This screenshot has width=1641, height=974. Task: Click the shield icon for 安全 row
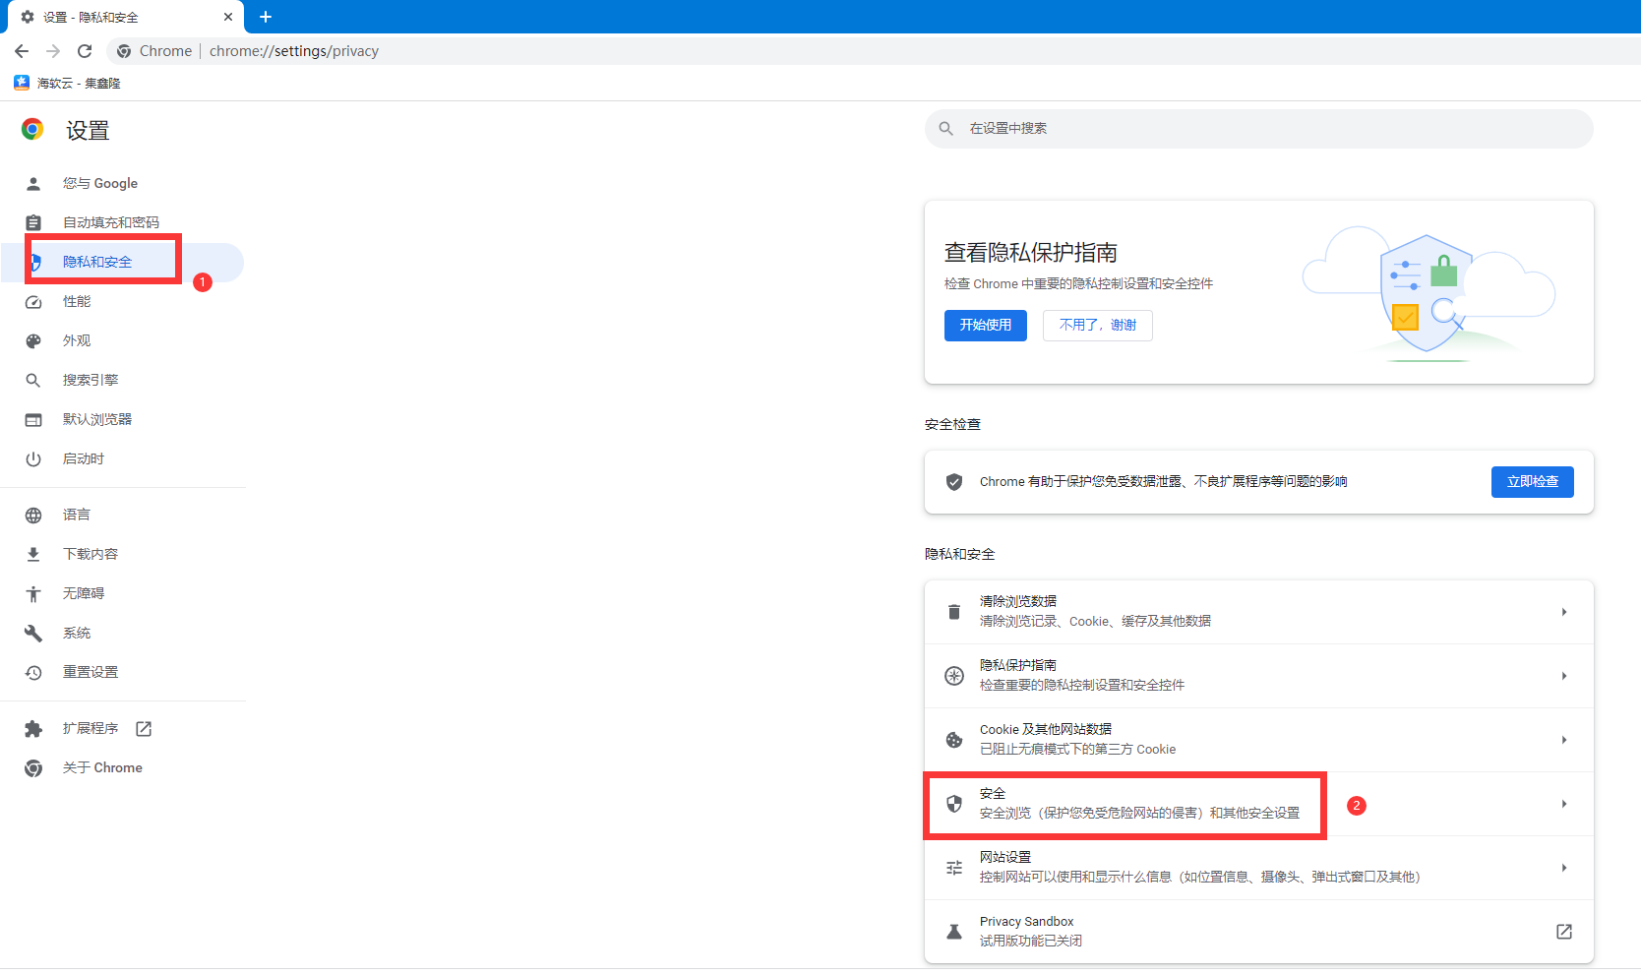pos(954,804)
